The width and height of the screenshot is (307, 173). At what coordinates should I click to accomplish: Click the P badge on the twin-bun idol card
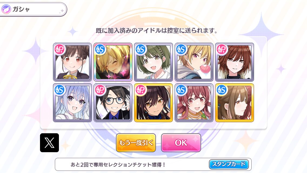pos(60,49)
